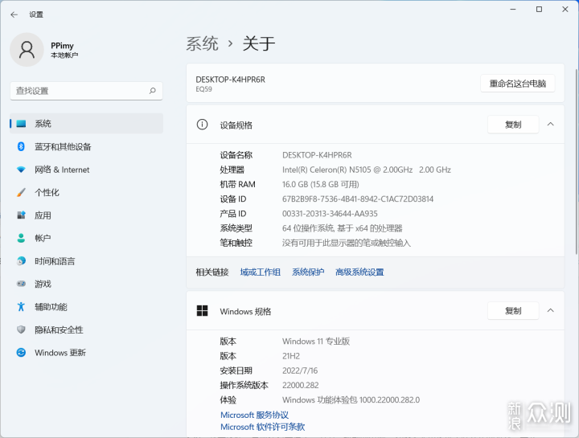
Task: Open 辅助功能 settings
Action: click(x=86, y=307)
